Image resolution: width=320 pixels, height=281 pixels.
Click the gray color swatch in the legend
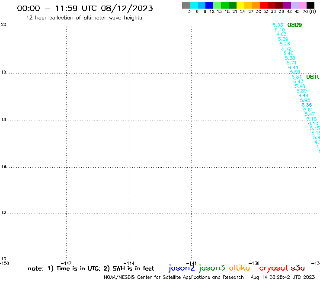click(186, 5)
